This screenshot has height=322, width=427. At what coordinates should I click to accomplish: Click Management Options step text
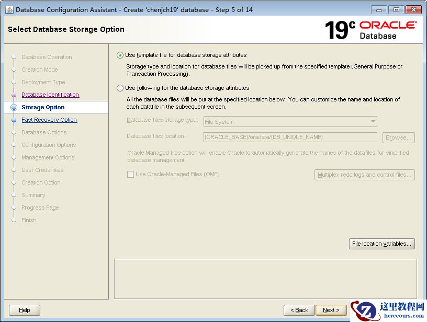pyautogui.click(x=48, y=157)
